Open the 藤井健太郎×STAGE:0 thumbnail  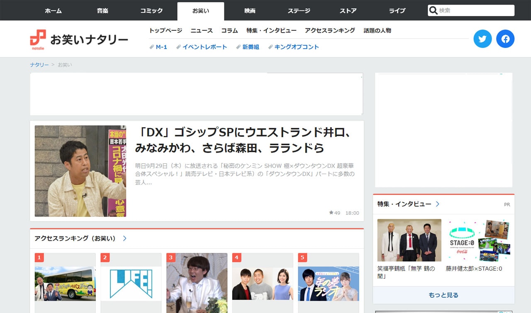(x=478, y=240)
